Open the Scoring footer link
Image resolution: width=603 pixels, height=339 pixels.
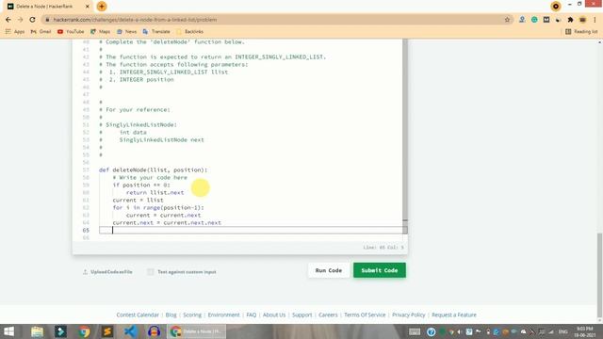coord(192,315)
